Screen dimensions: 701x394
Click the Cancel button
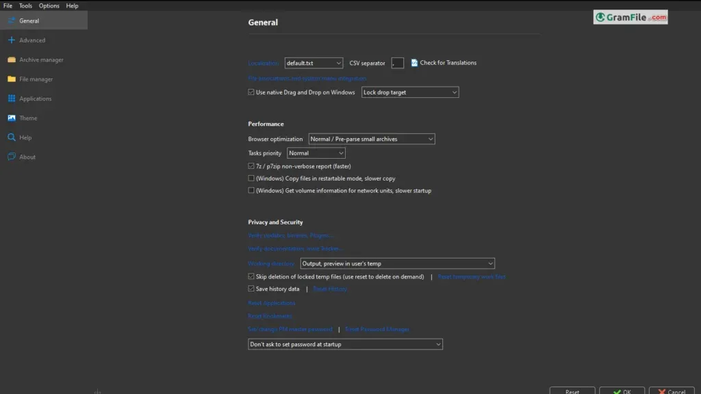pos(672,391)
